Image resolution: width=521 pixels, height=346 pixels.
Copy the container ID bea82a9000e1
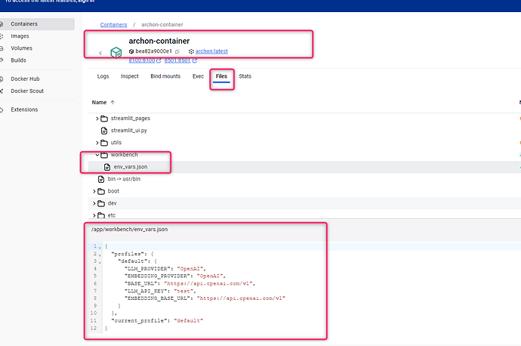tap(177, 51)
